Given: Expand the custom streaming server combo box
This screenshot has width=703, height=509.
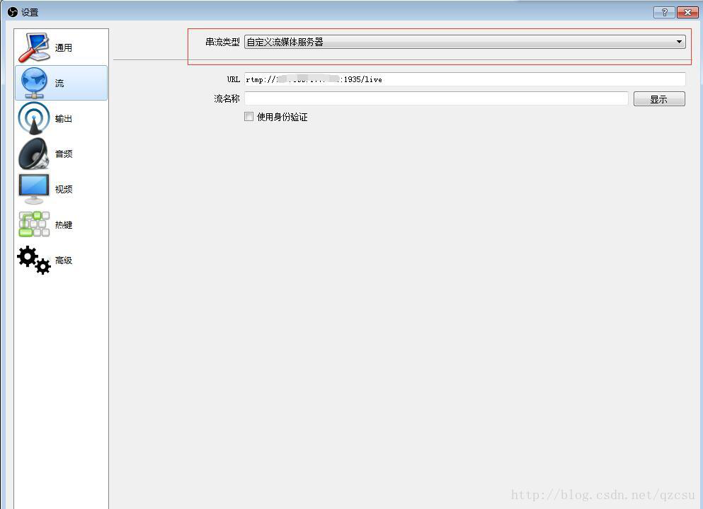Looking at the screenshot, I should (x=464, y=41).
